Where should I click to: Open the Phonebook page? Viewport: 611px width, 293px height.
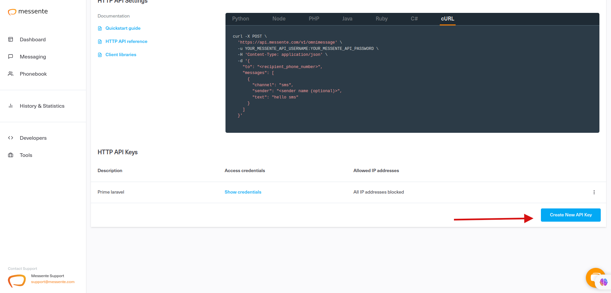coord(33,74)
